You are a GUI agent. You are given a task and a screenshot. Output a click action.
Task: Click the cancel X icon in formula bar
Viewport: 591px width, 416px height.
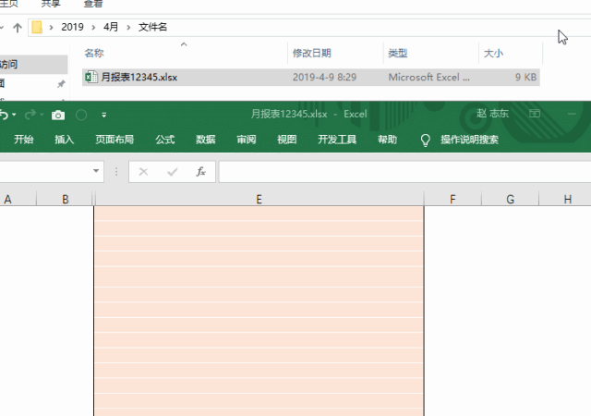[x=143, y=172]
